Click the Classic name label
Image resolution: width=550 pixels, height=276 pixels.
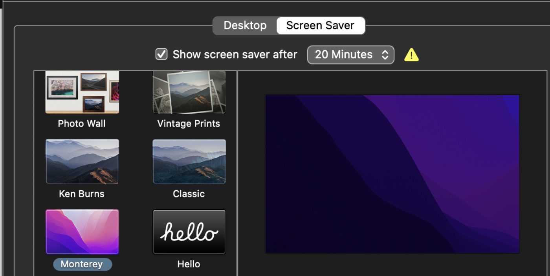tap(189, 194)
